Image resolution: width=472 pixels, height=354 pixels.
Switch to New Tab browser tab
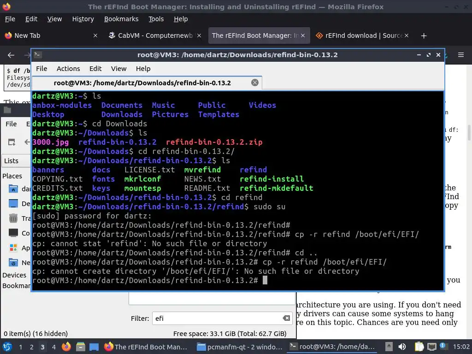51,35
